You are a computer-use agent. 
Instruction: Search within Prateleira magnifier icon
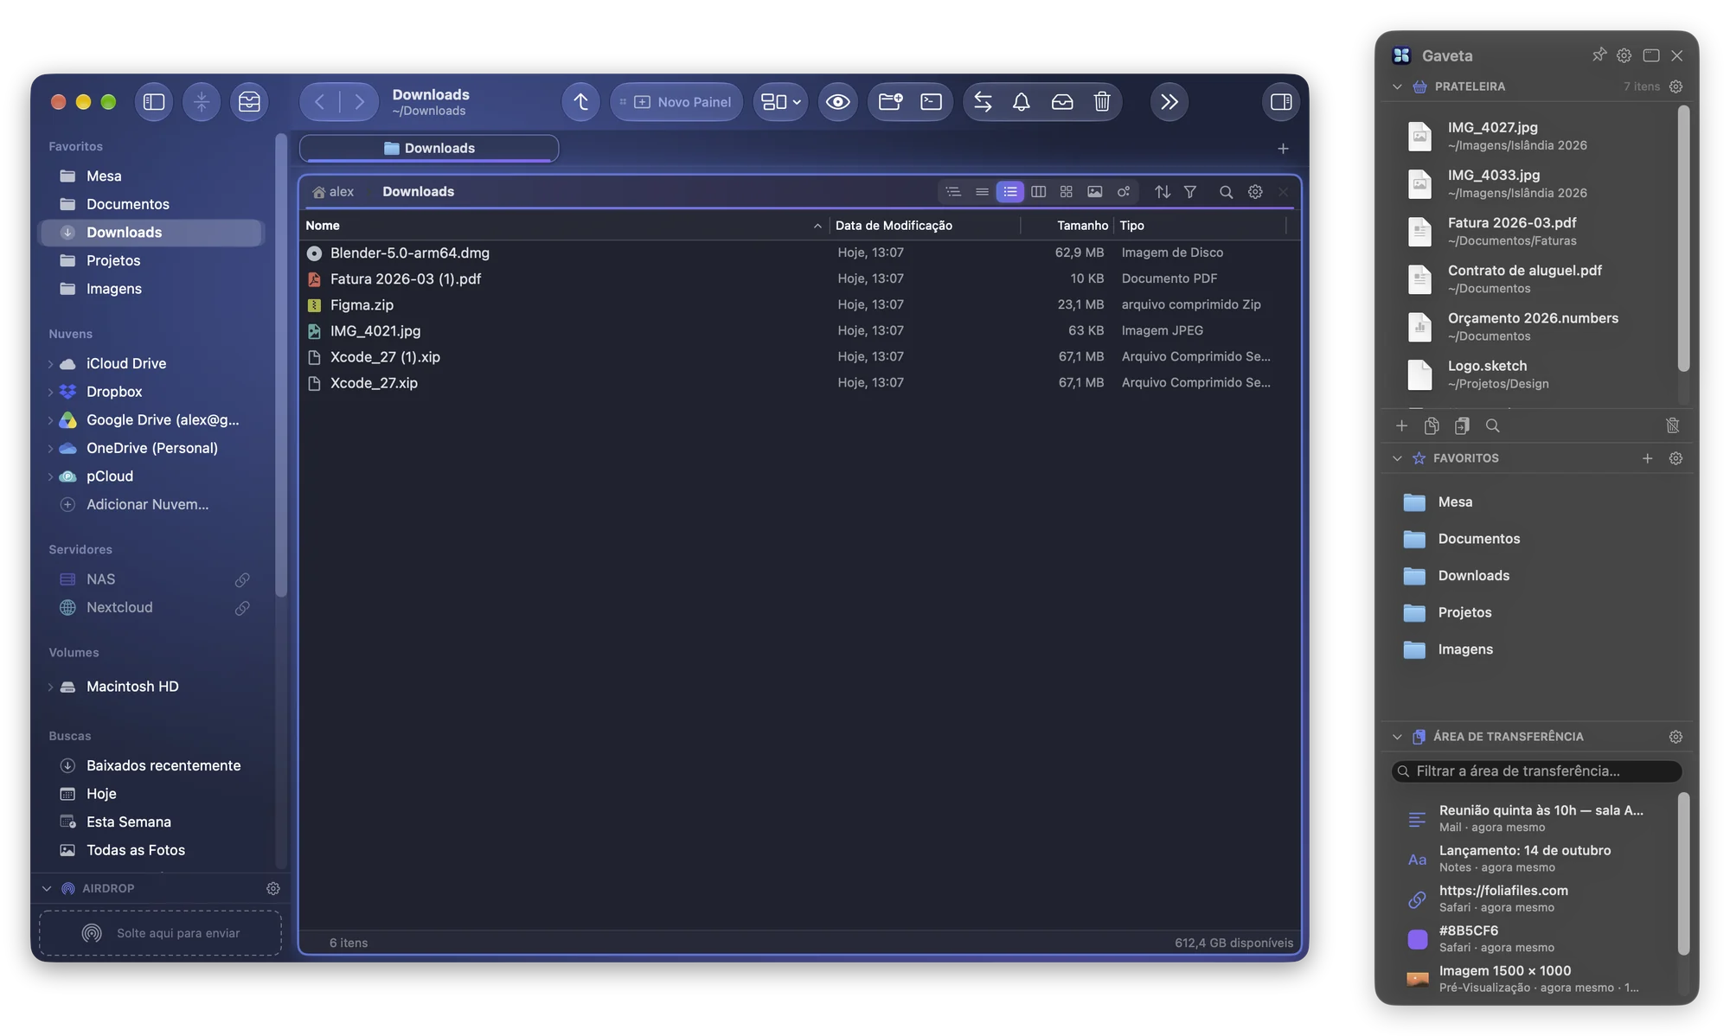1492,425
